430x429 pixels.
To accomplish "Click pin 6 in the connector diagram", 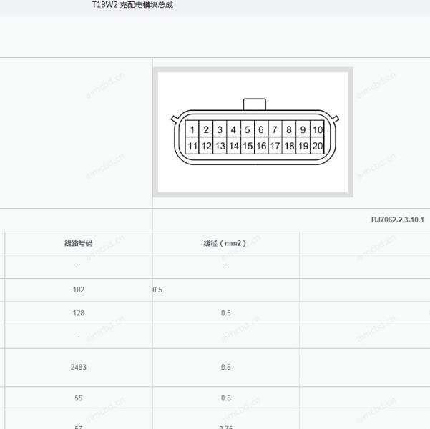I will [x=261, y=129].
